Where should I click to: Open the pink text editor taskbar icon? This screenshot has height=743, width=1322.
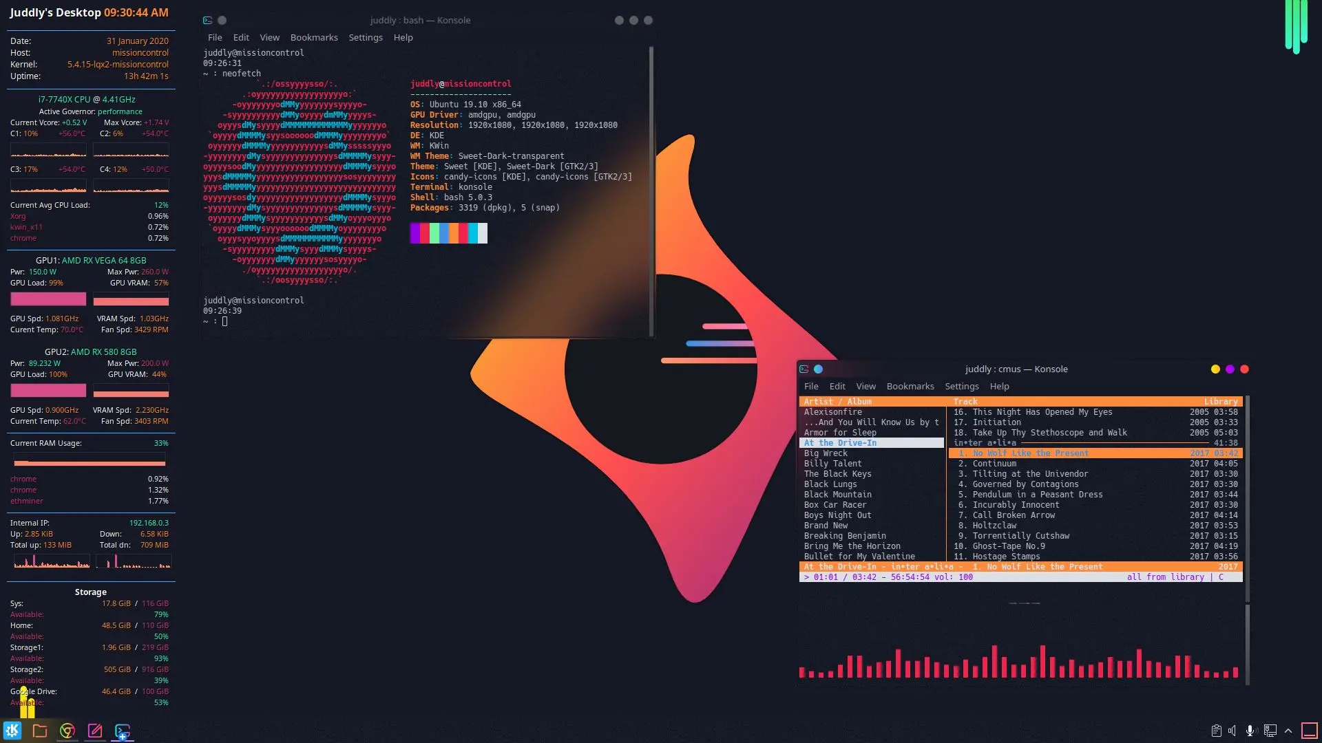(95, 731)
